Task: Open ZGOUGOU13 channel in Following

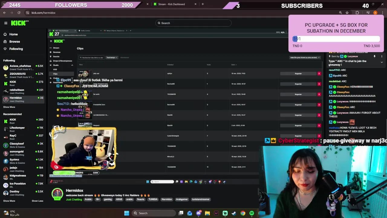Action: (23, 75)
